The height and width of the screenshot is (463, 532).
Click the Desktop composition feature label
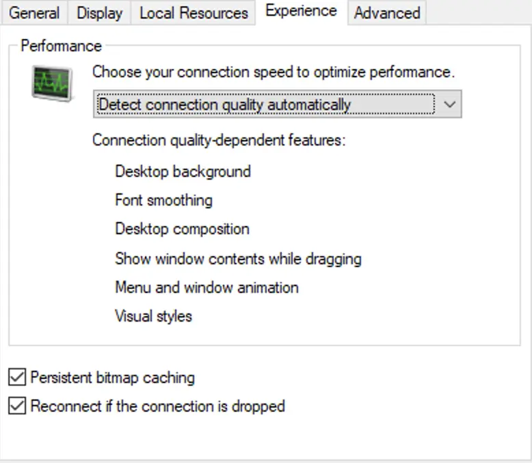click(182, 229)
